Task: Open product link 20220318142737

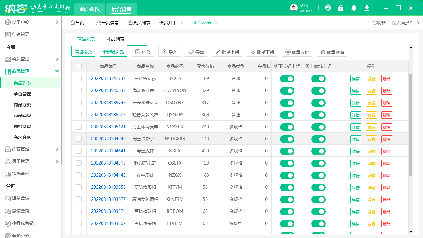Action: click(x=108, y=78)
